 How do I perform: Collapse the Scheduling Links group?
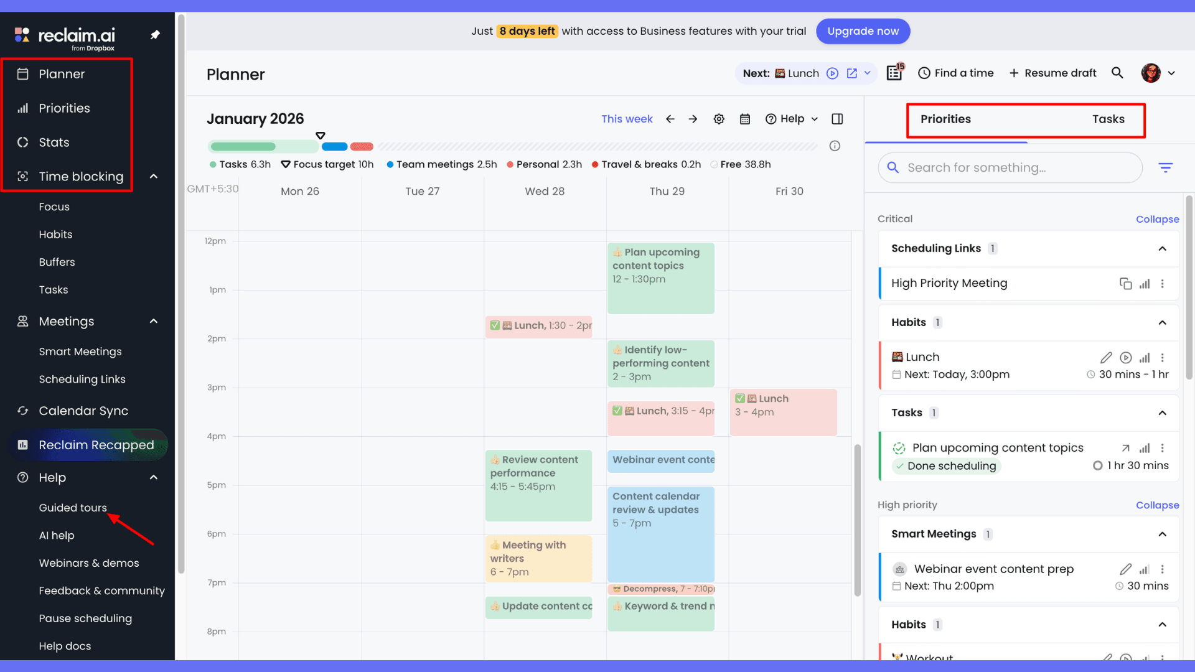click(x=1162, y=249)
